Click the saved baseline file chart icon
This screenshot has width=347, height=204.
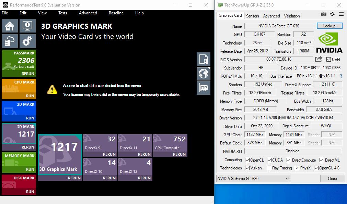(204, 59)
